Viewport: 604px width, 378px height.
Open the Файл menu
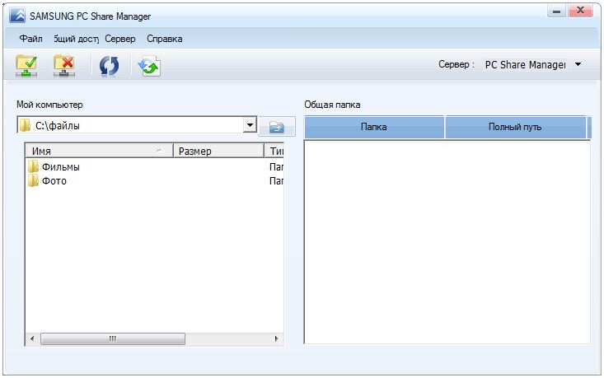pyautogui.click(x=30, y=39)
